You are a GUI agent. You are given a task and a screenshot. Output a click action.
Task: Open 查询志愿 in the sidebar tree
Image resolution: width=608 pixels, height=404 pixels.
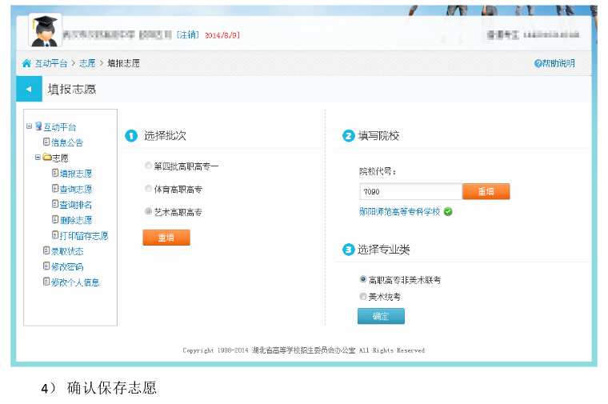(75, 189)
